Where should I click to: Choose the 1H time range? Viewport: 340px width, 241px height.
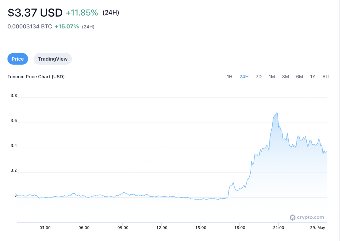tap(229, 77)
